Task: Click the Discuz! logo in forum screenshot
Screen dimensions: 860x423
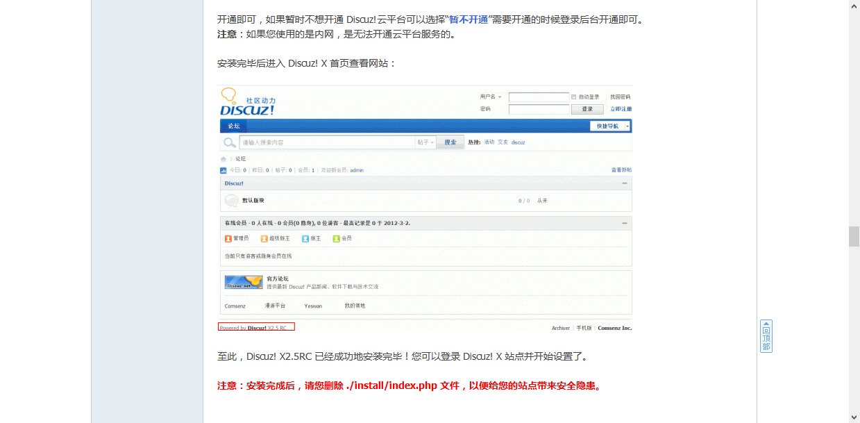Action: (248, 101)
